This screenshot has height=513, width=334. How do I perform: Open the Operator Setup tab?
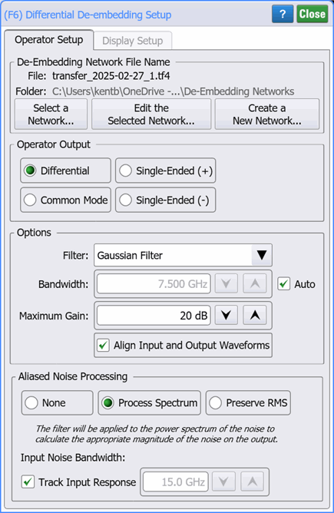(x=48, y=40)
